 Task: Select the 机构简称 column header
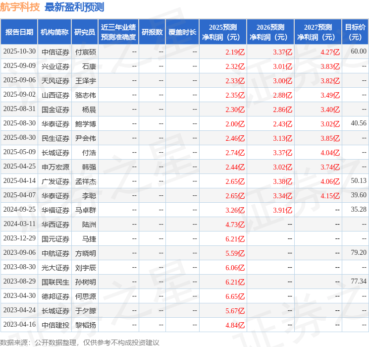pyautogui.click(x=54, y=32)
